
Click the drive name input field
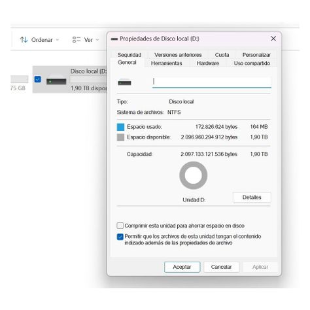click(x=211, y=82)
